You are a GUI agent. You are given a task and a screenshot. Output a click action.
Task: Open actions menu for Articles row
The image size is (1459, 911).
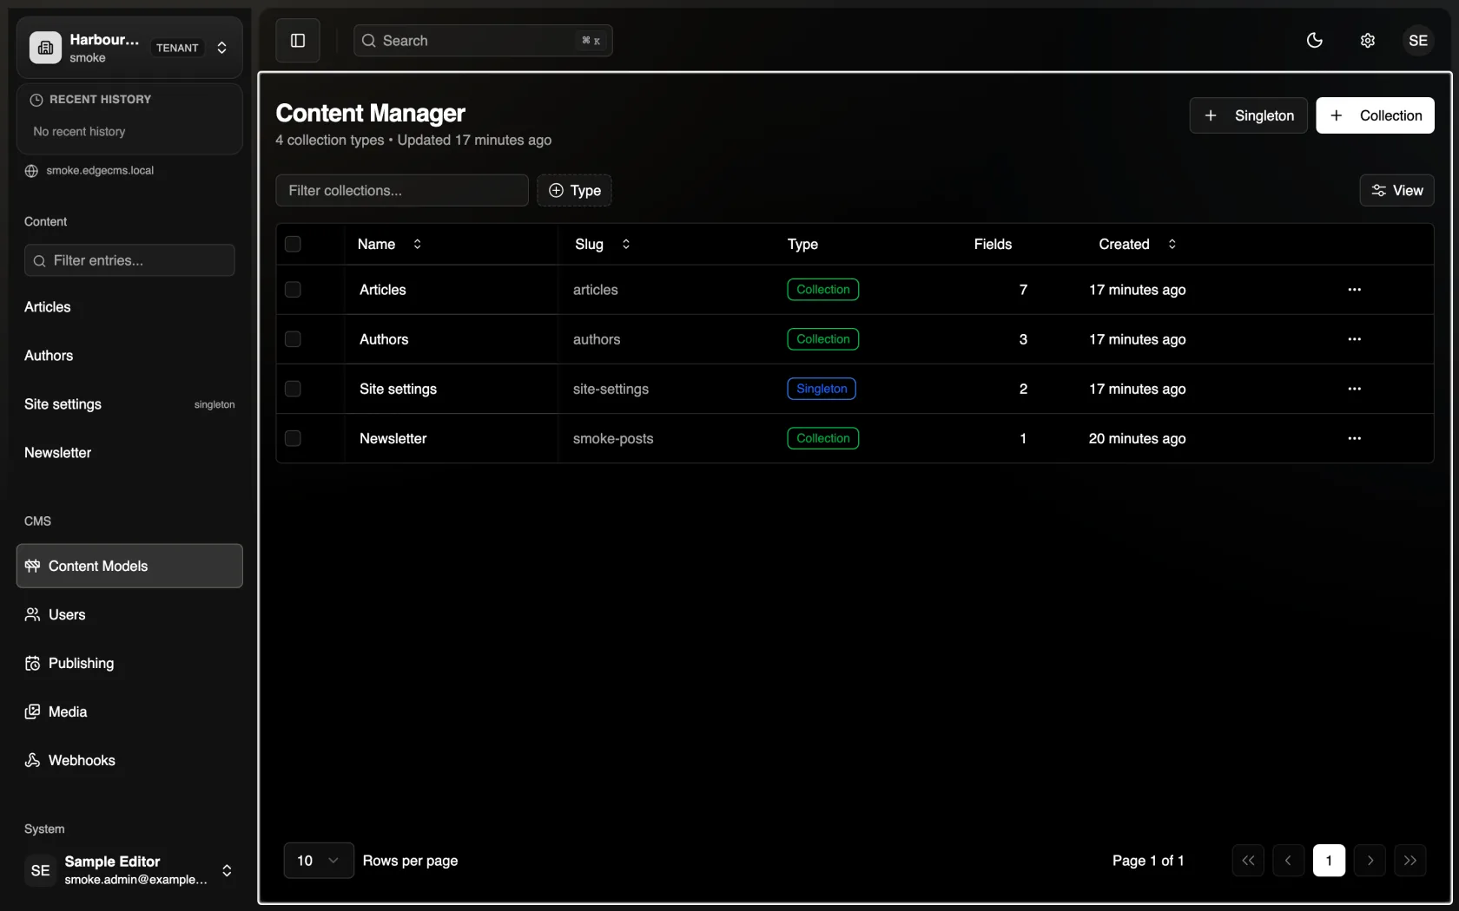1354,290
